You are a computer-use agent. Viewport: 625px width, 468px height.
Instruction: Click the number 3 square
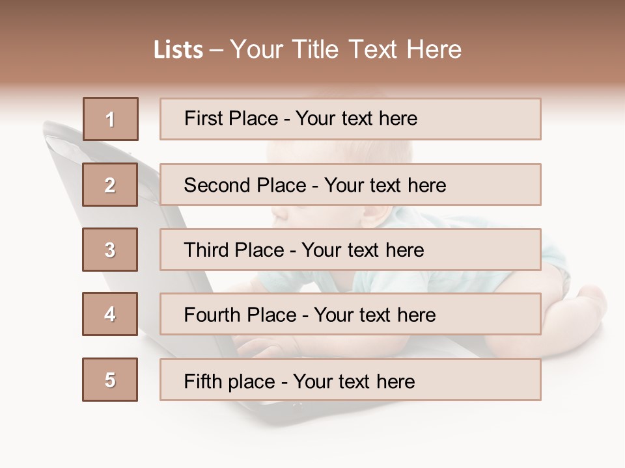[110, 250]
